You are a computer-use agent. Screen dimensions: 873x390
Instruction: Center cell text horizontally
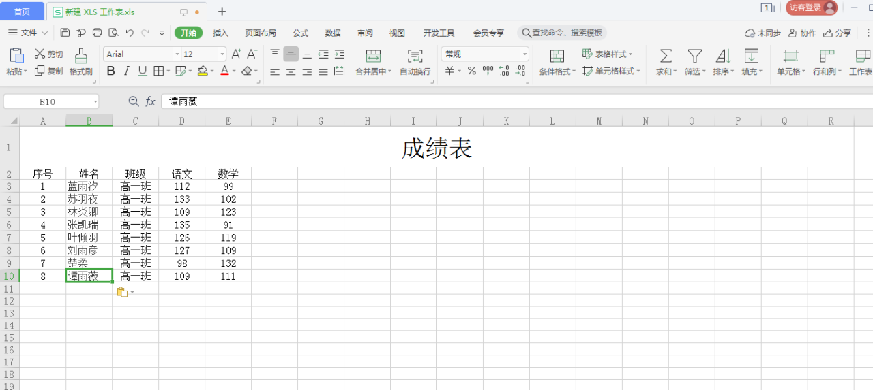click(291, 71)
